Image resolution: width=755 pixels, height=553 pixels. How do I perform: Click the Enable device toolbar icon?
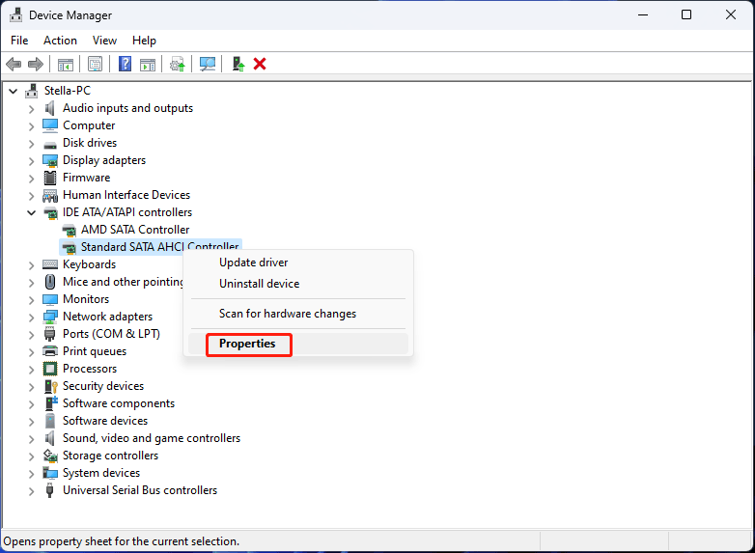tap(238, 64)
